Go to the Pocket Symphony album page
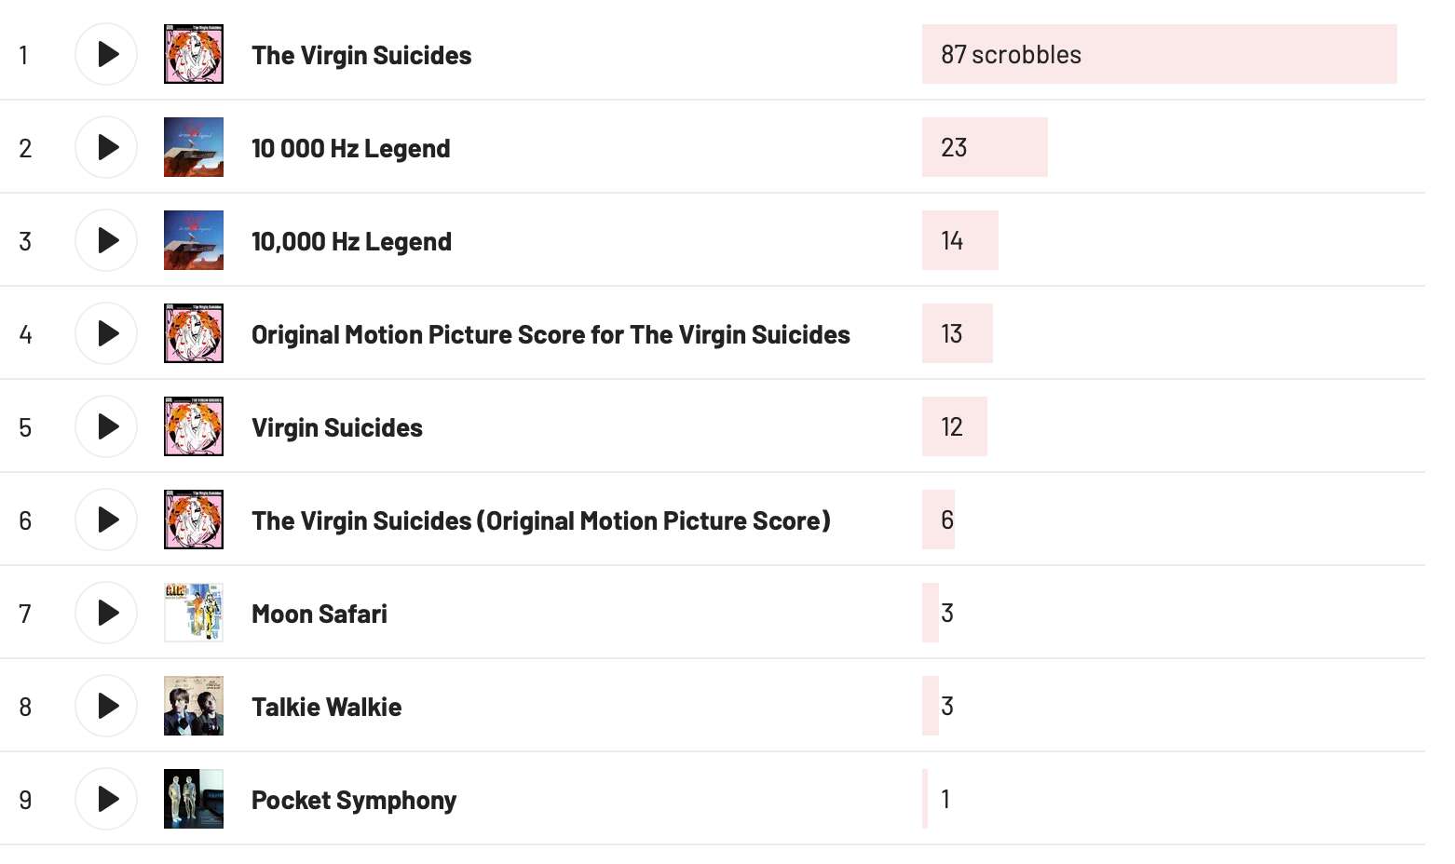This screenshot has height=864, width=1455. click(x=354, y=800)
